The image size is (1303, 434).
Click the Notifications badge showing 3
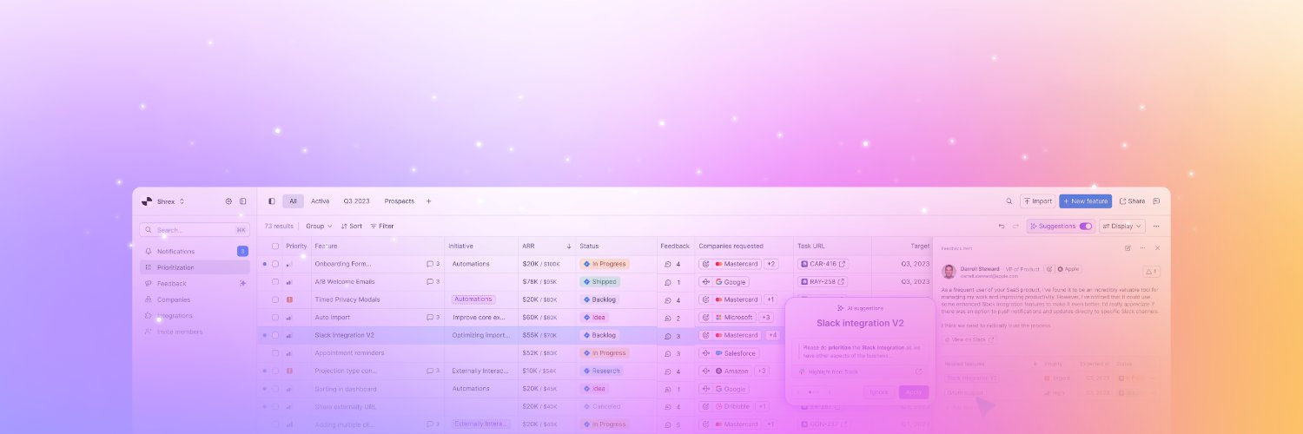click(x=242, y=252)
